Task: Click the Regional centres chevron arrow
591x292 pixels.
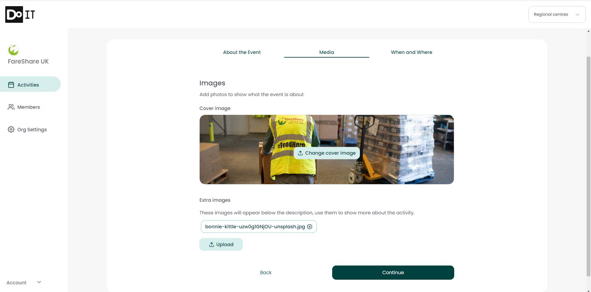Action: [x=577, y=14]
